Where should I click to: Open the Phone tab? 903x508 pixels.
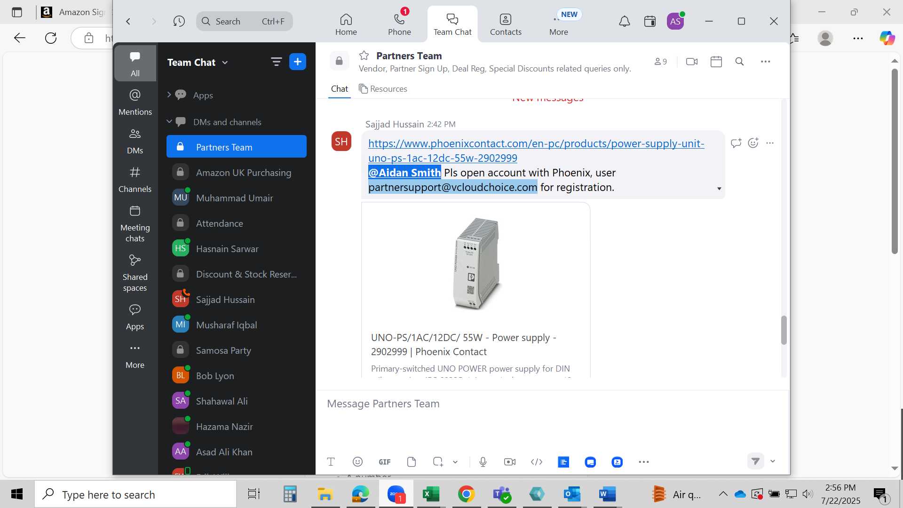[399, 24]
